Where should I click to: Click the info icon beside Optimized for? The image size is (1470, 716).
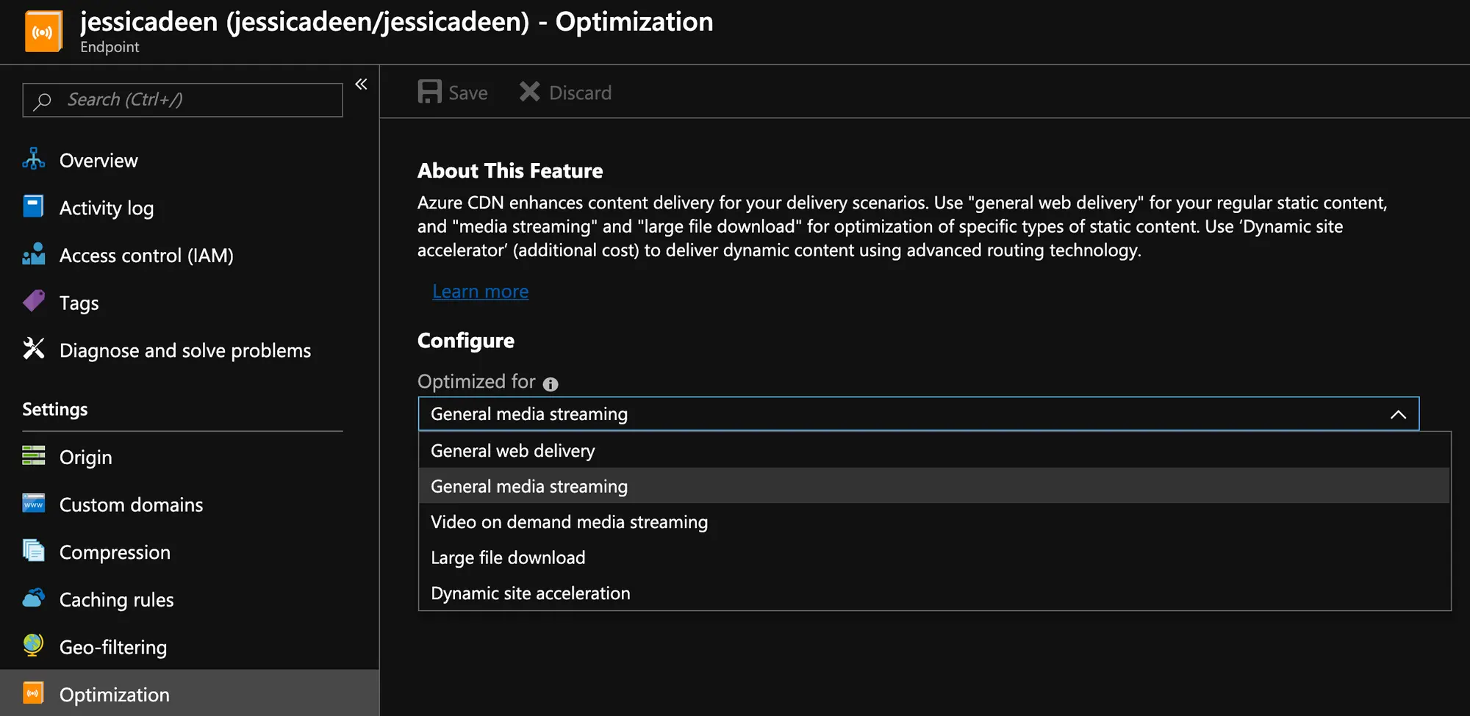[x=551, y=384]
